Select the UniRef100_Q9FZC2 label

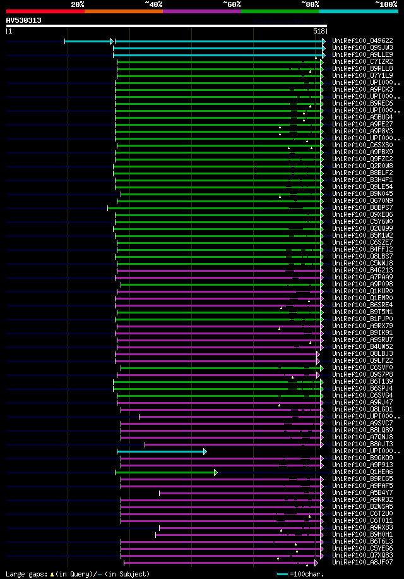click(x=362, y=159)
